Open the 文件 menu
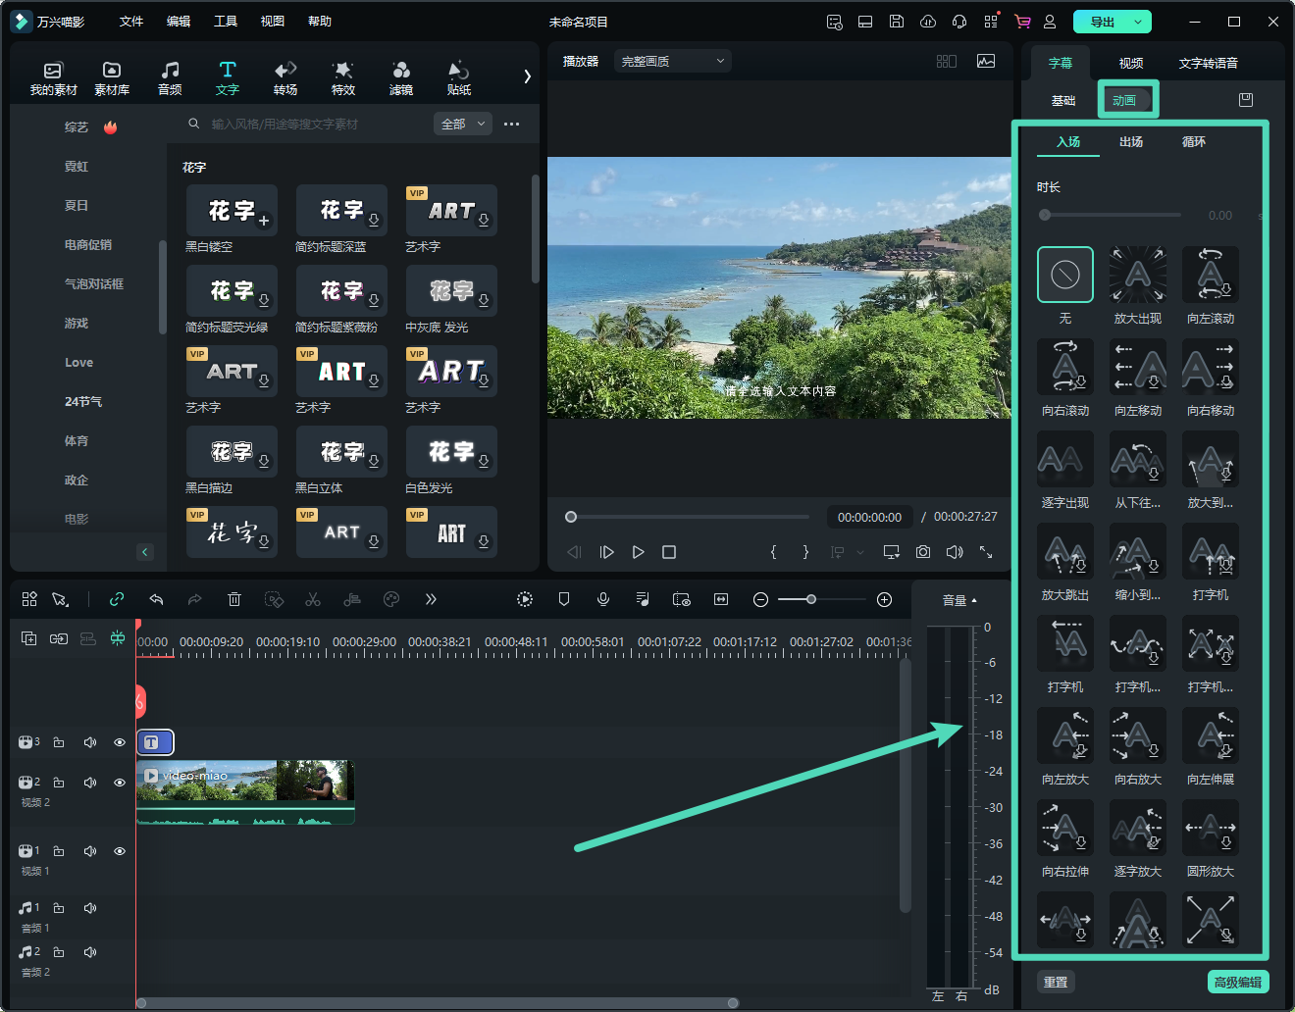This screenshot has height=1012, width=1295. point(131,22)
